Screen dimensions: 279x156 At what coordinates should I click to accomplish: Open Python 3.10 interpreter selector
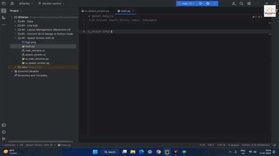(x=256, y=145)
